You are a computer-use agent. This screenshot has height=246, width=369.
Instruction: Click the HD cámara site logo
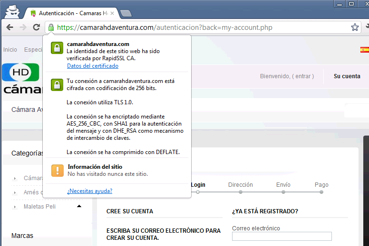[22, 79]
